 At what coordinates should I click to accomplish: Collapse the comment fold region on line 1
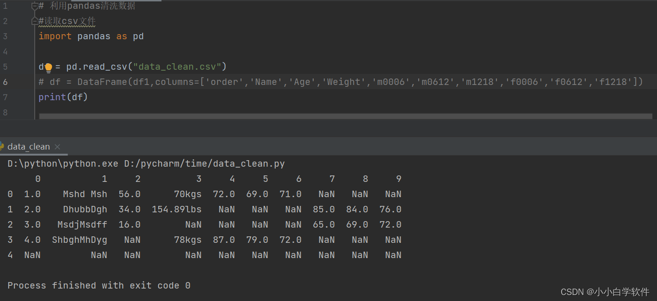(x=35, y=6)
